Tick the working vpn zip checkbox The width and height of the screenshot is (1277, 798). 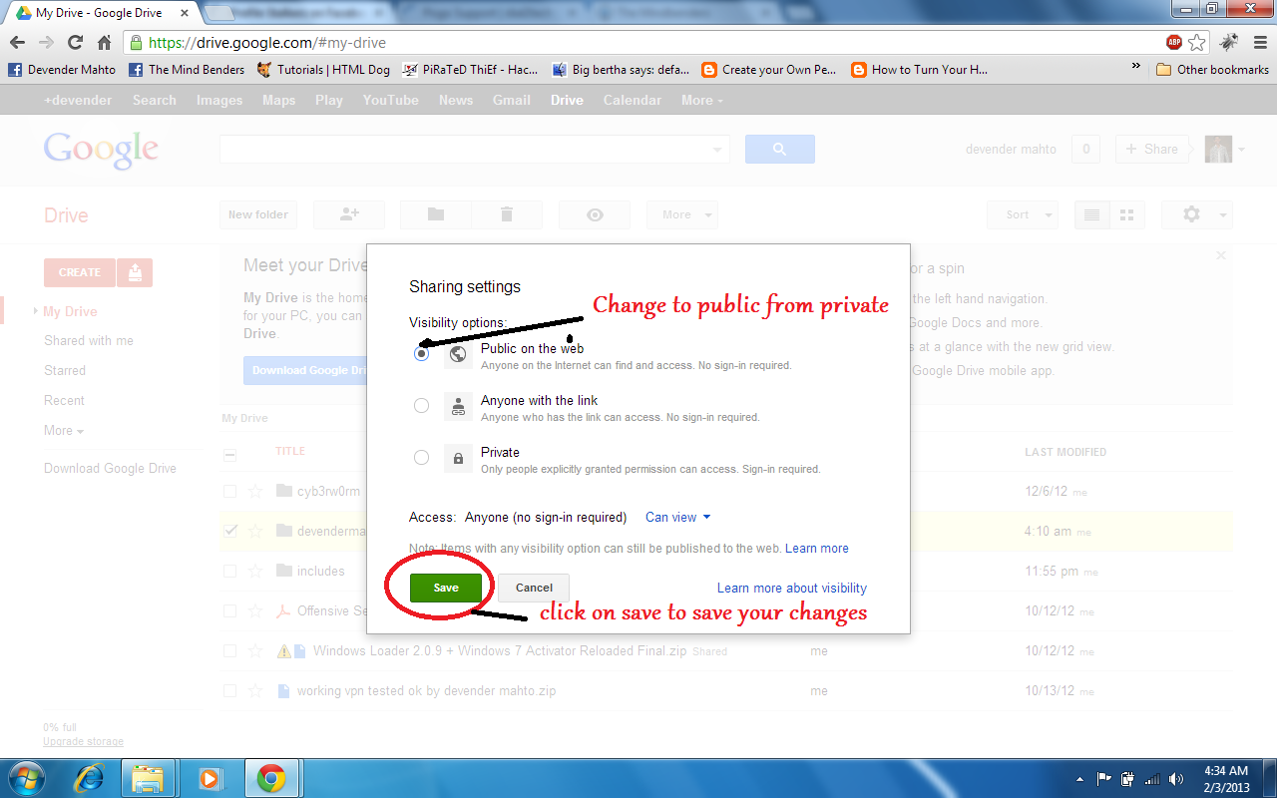point(230,691)
